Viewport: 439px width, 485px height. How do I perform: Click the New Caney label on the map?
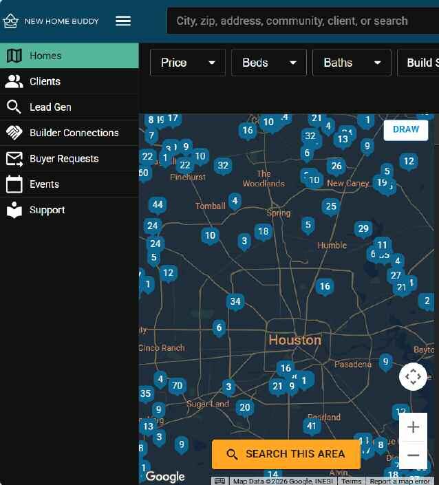347,184
